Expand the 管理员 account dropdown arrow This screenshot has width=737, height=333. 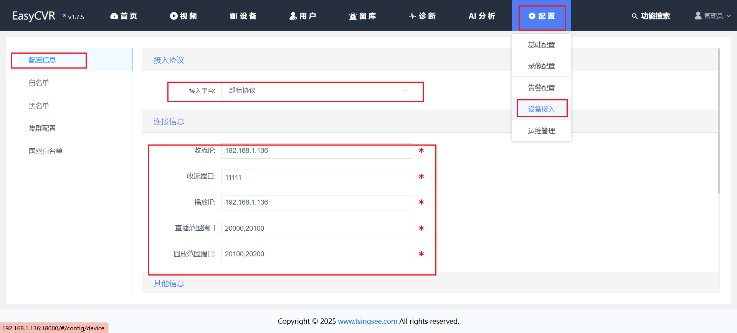(x=729, y=16)
